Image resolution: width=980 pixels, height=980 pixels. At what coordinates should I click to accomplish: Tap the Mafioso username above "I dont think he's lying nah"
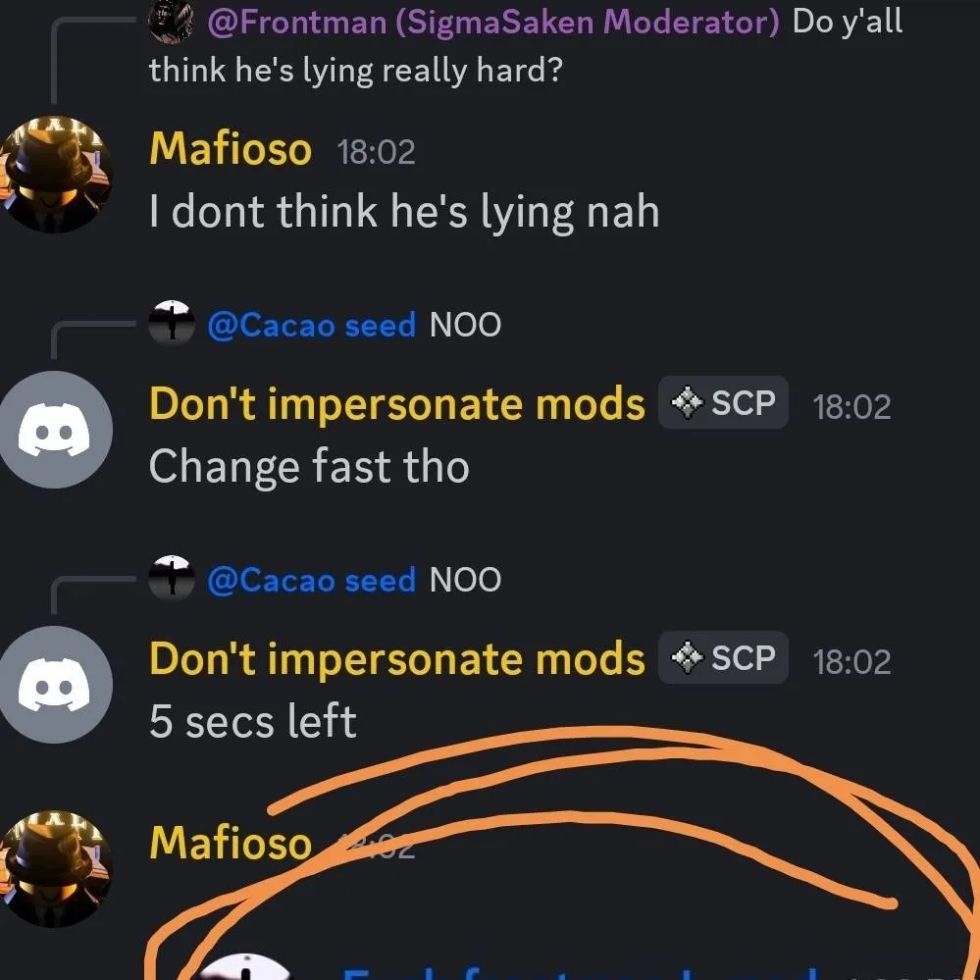tap(230, 149)
